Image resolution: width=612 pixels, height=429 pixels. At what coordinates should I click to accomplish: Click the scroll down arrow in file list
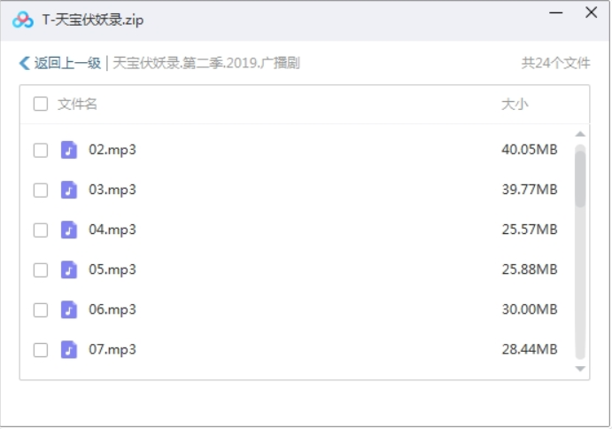coord(580,369)
